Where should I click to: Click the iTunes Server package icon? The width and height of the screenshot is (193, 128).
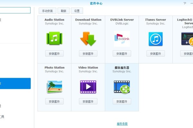click(x=156, y=39)
